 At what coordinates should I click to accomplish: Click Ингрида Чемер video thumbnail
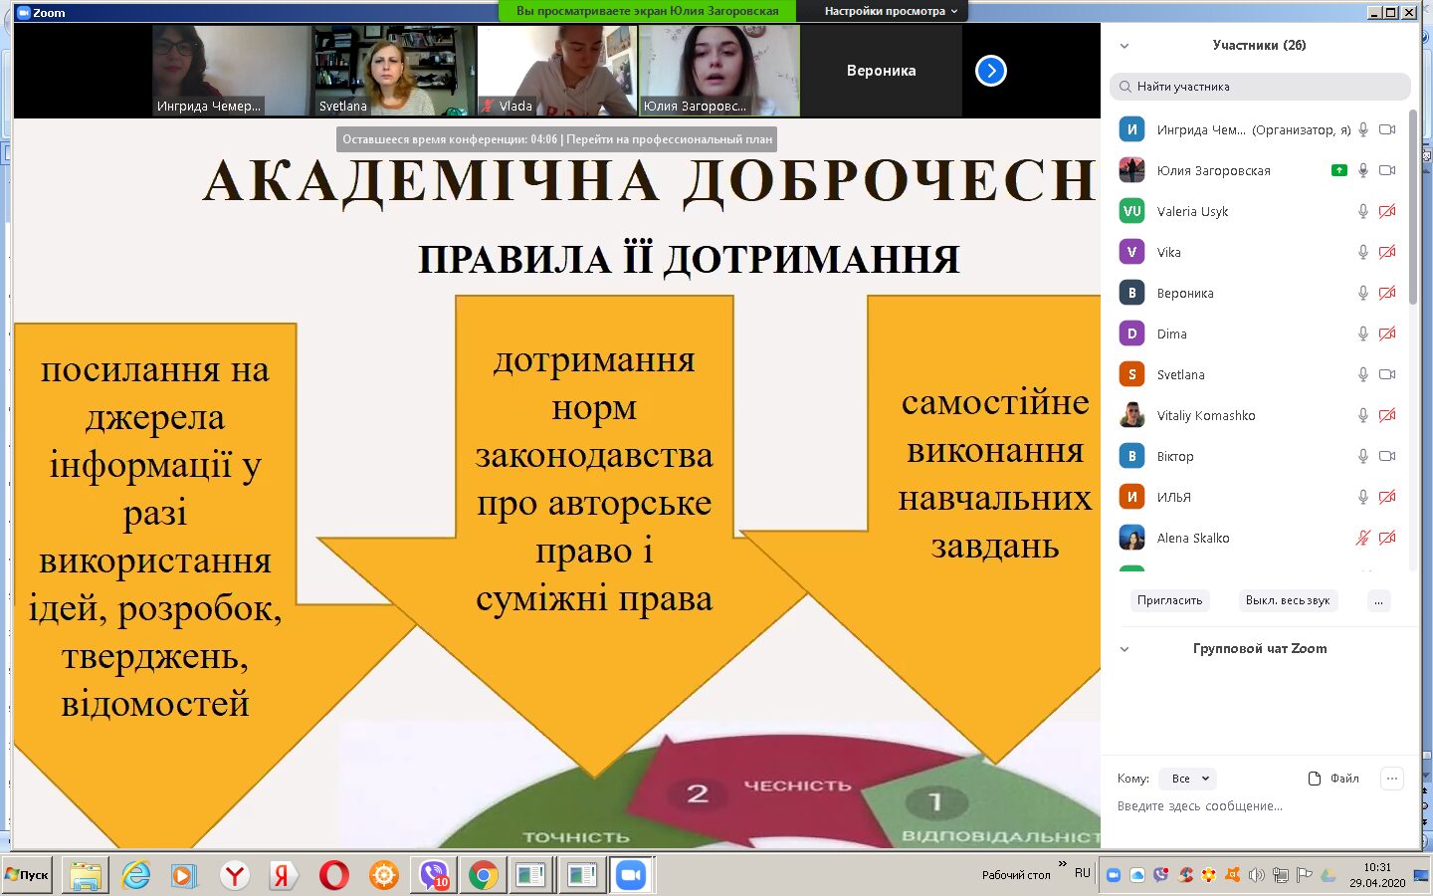pyautogui.click(x=232, y=71)
